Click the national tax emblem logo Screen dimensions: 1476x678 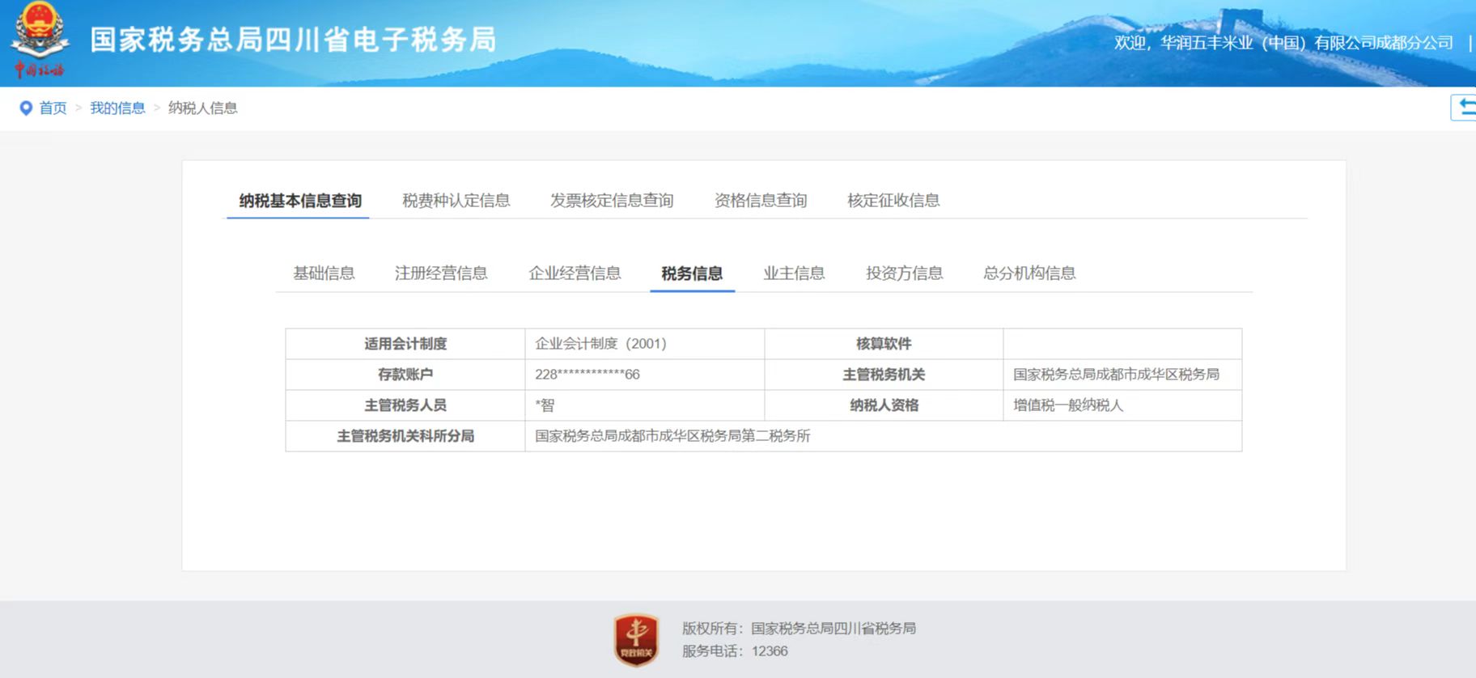click(x=39, y=39)
